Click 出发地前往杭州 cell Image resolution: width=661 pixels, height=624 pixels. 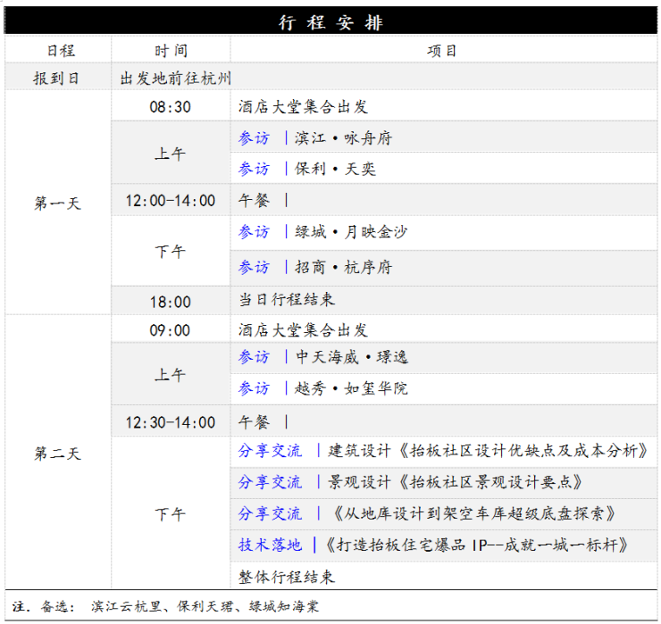point(384,77)
